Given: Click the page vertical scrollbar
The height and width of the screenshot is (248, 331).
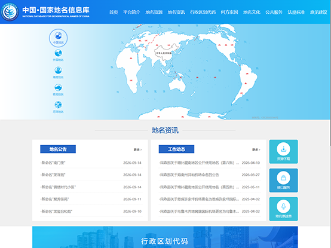Looking at the screenshot, I should pos(330,84).
